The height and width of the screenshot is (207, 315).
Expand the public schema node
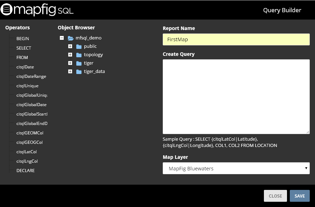[x=70, y=46]
